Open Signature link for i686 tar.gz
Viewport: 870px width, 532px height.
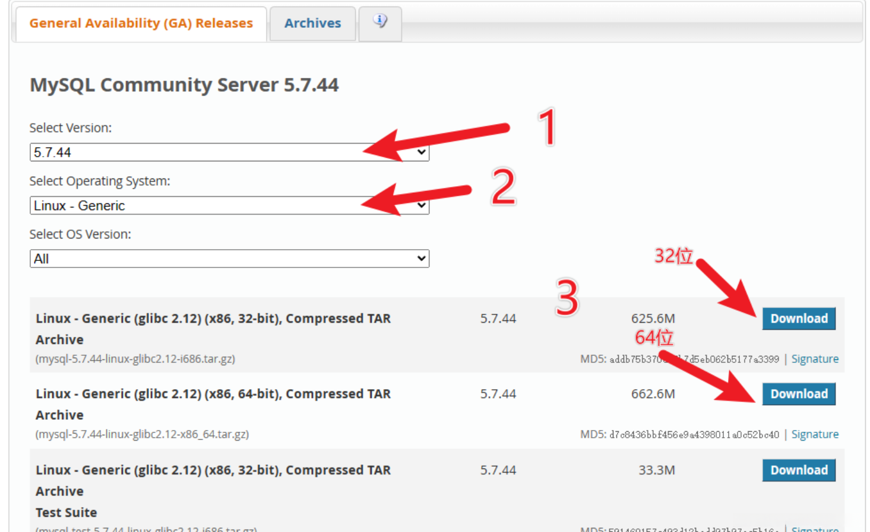coord(815,359)
